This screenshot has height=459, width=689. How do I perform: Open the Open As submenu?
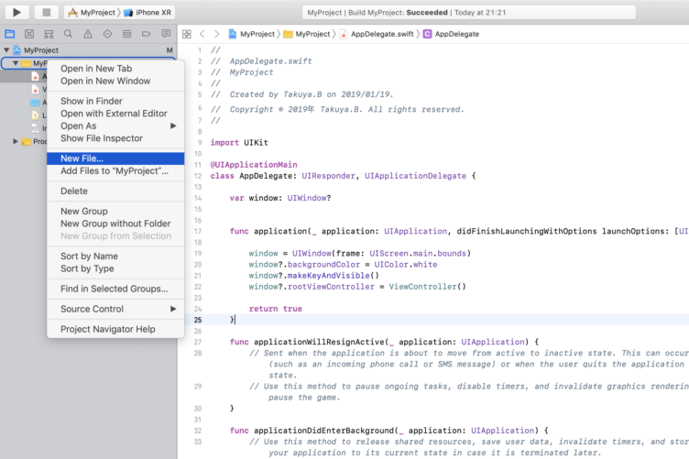tap(115, 126)
